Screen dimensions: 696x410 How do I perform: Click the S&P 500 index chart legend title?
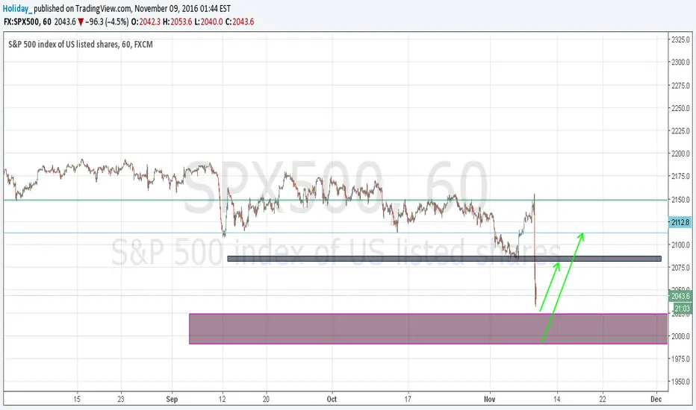click(x=81, y=44)
